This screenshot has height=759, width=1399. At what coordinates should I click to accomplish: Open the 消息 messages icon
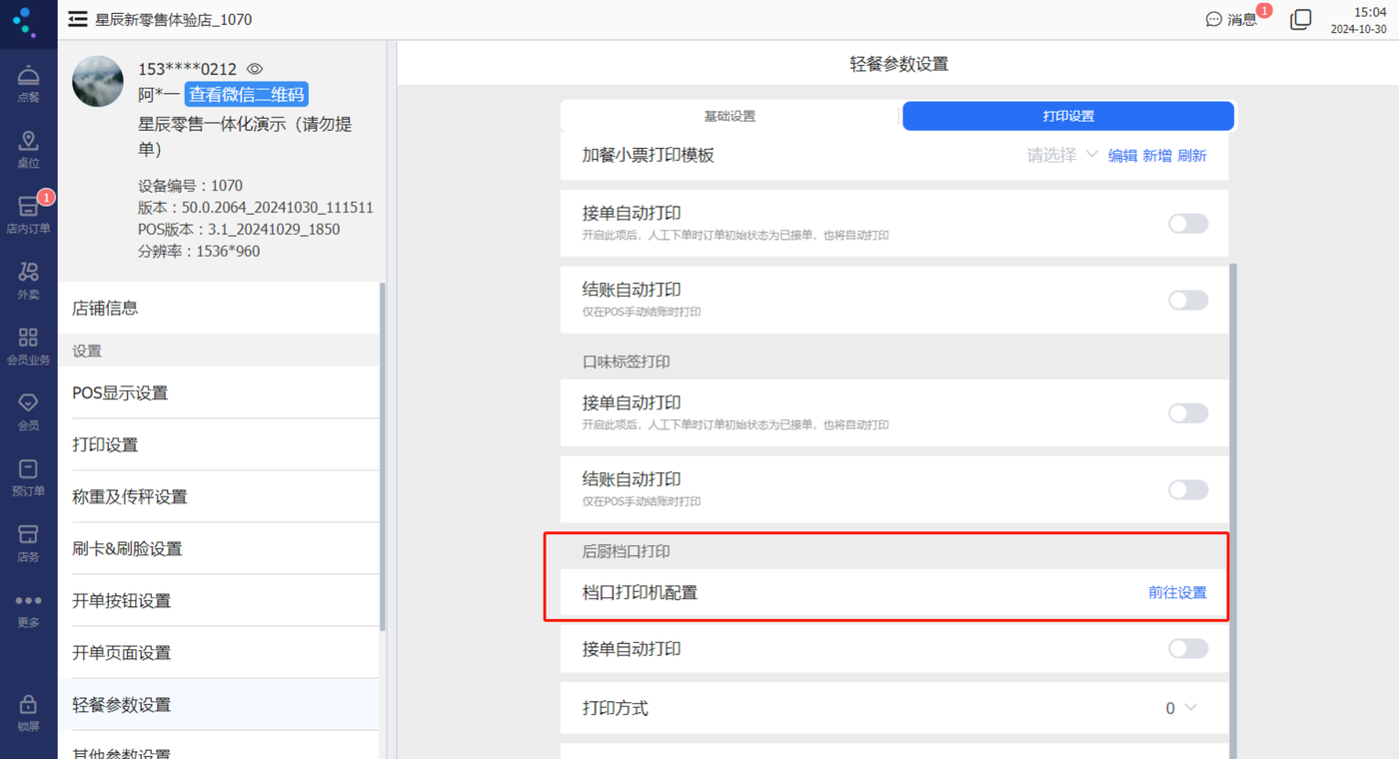point(1232,19)
